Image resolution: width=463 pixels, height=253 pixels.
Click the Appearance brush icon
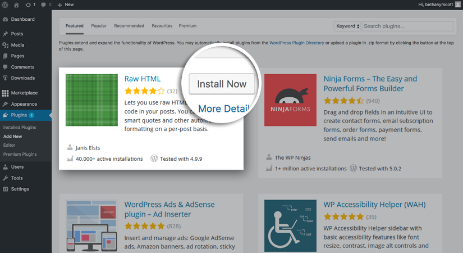(x=5, y=104)
